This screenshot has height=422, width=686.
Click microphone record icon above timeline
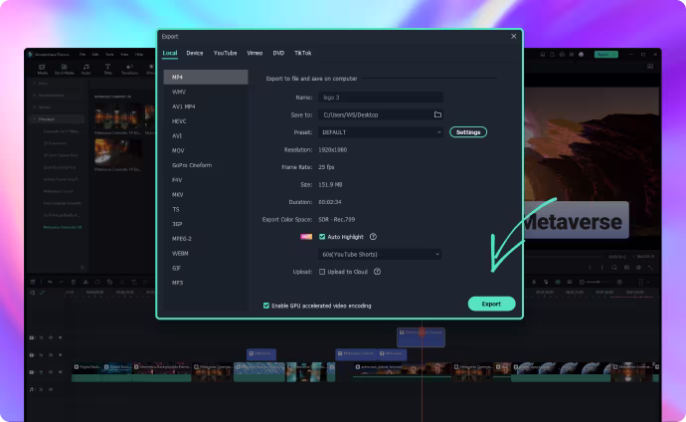(534, 283)
